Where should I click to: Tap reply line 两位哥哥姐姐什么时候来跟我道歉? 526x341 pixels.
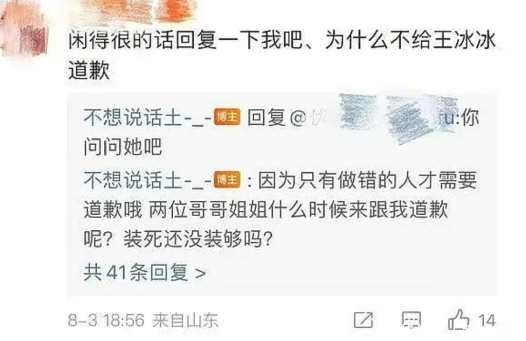(x=298, y=210)
